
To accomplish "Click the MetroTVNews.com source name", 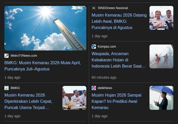I will (x=24, y=56).
